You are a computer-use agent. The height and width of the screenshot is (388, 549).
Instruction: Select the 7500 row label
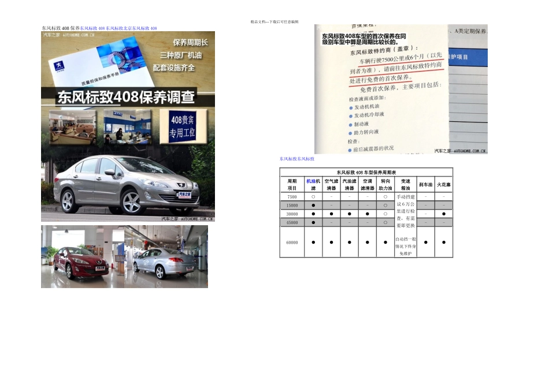[x=292, y=197]
